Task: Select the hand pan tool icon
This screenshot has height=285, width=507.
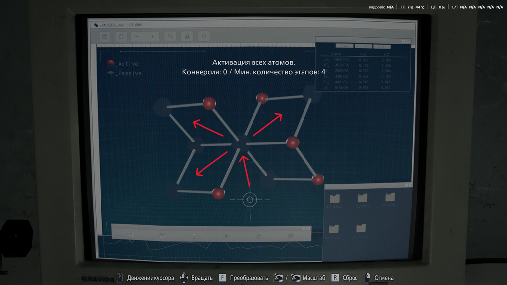Action: (258, 236)
